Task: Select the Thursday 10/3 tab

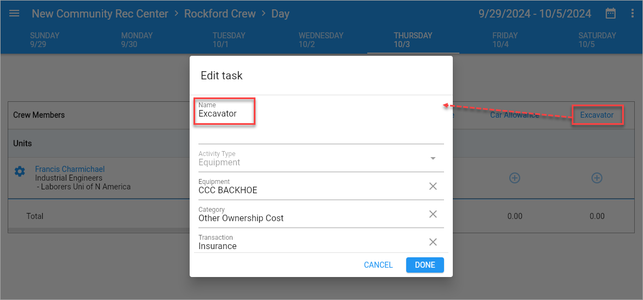Action: coord(413,40)
